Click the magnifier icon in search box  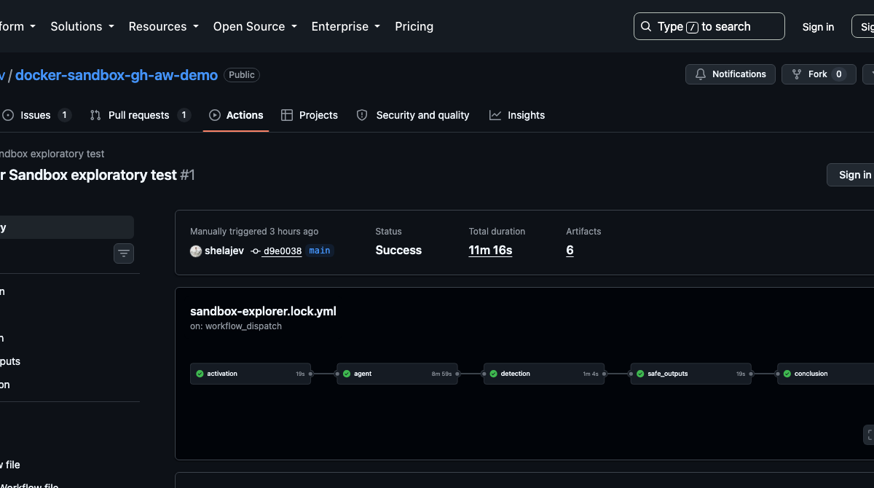point(646,26)
